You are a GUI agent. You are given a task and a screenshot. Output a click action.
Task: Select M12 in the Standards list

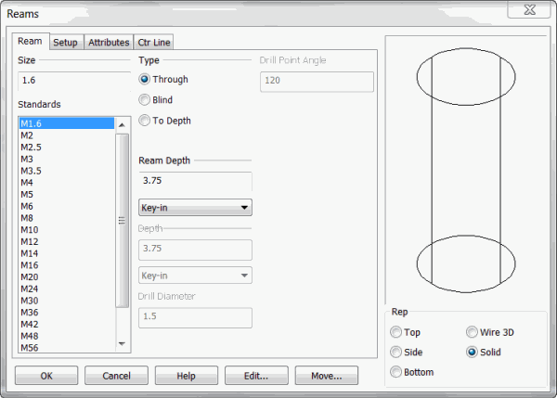click(x=67, y=241)
